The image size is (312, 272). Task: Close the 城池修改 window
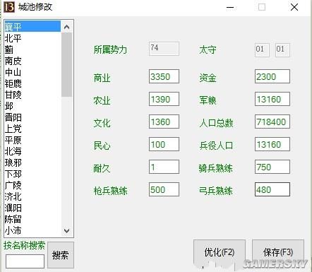(294, 7)
